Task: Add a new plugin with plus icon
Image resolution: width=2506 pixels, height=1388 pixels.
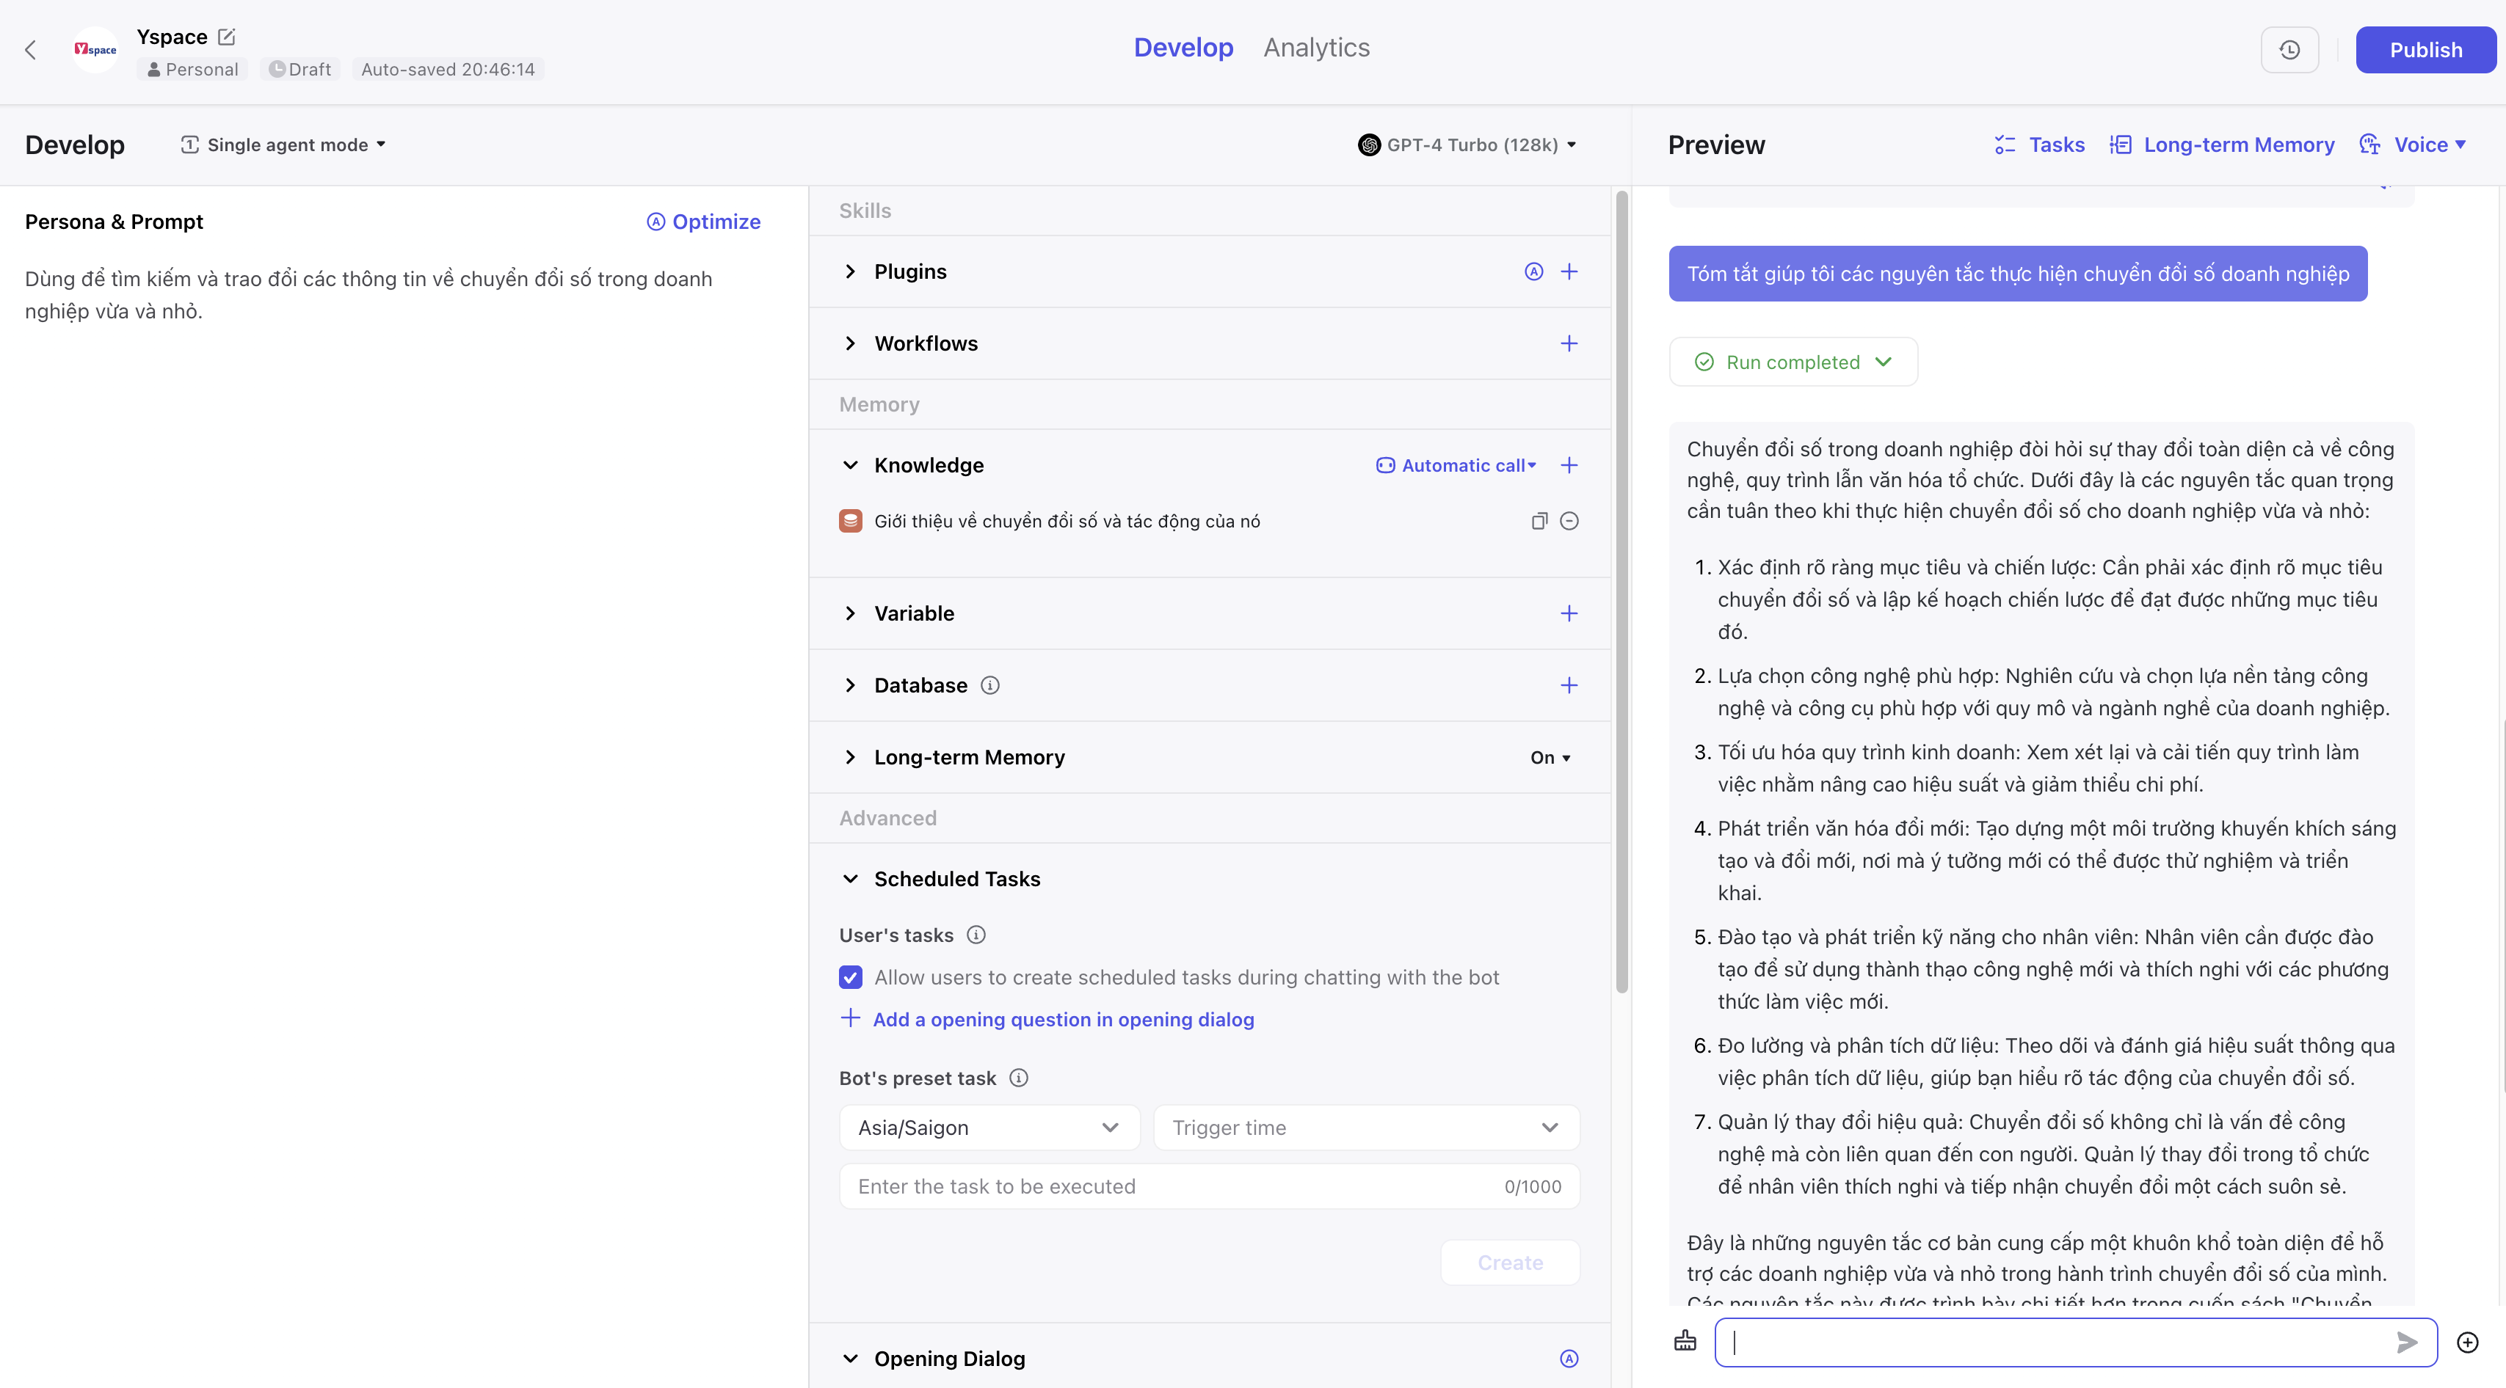Action: (x=1569, y=271)
